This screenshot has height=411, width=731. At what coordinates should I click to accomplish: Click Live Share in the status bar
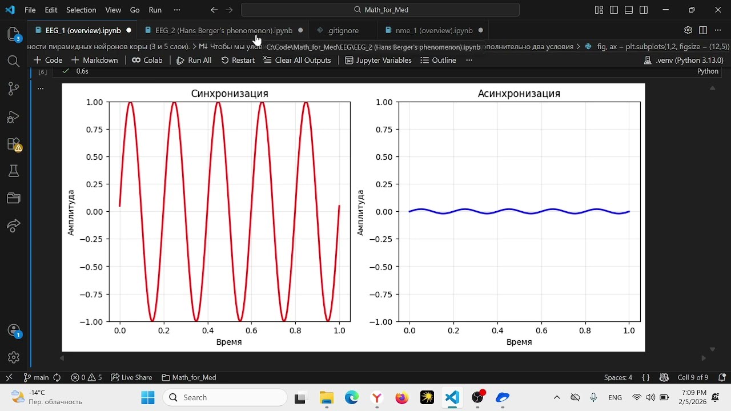coord(131,377)
